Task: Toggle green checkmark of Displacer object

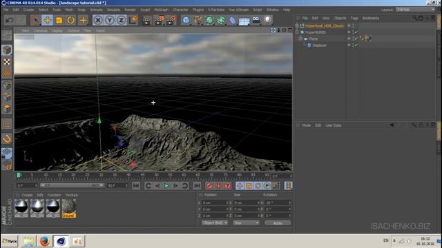Action: [x=356, y=45]
